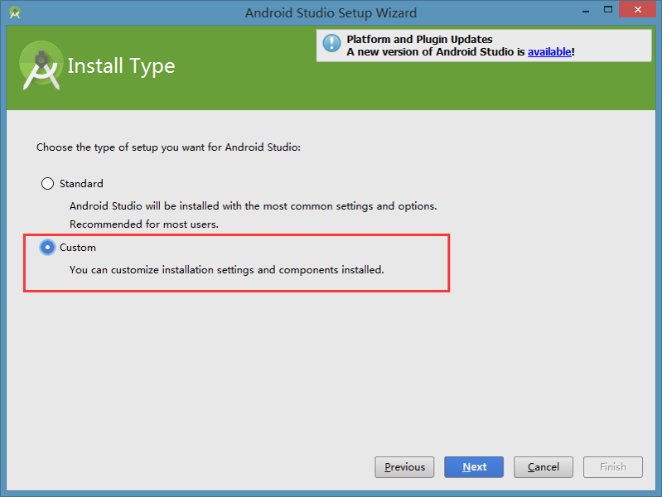662x497 pixels.
Task: Click the update notification info icon
Action: (x=332, y=44)
